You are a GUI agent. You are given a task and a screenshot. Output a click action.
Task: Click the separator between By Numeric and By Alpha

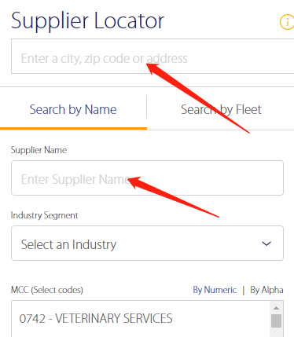[x=244, y=291]
